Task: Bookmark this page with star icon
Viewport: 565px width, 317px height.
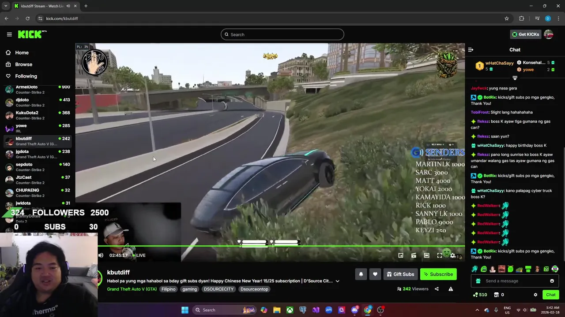Action: 507,18
